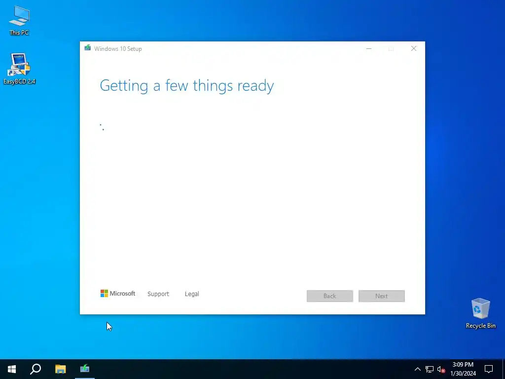Open the notification Action Center icon
Screen dimensions: 505x379
tap(489, 369)
